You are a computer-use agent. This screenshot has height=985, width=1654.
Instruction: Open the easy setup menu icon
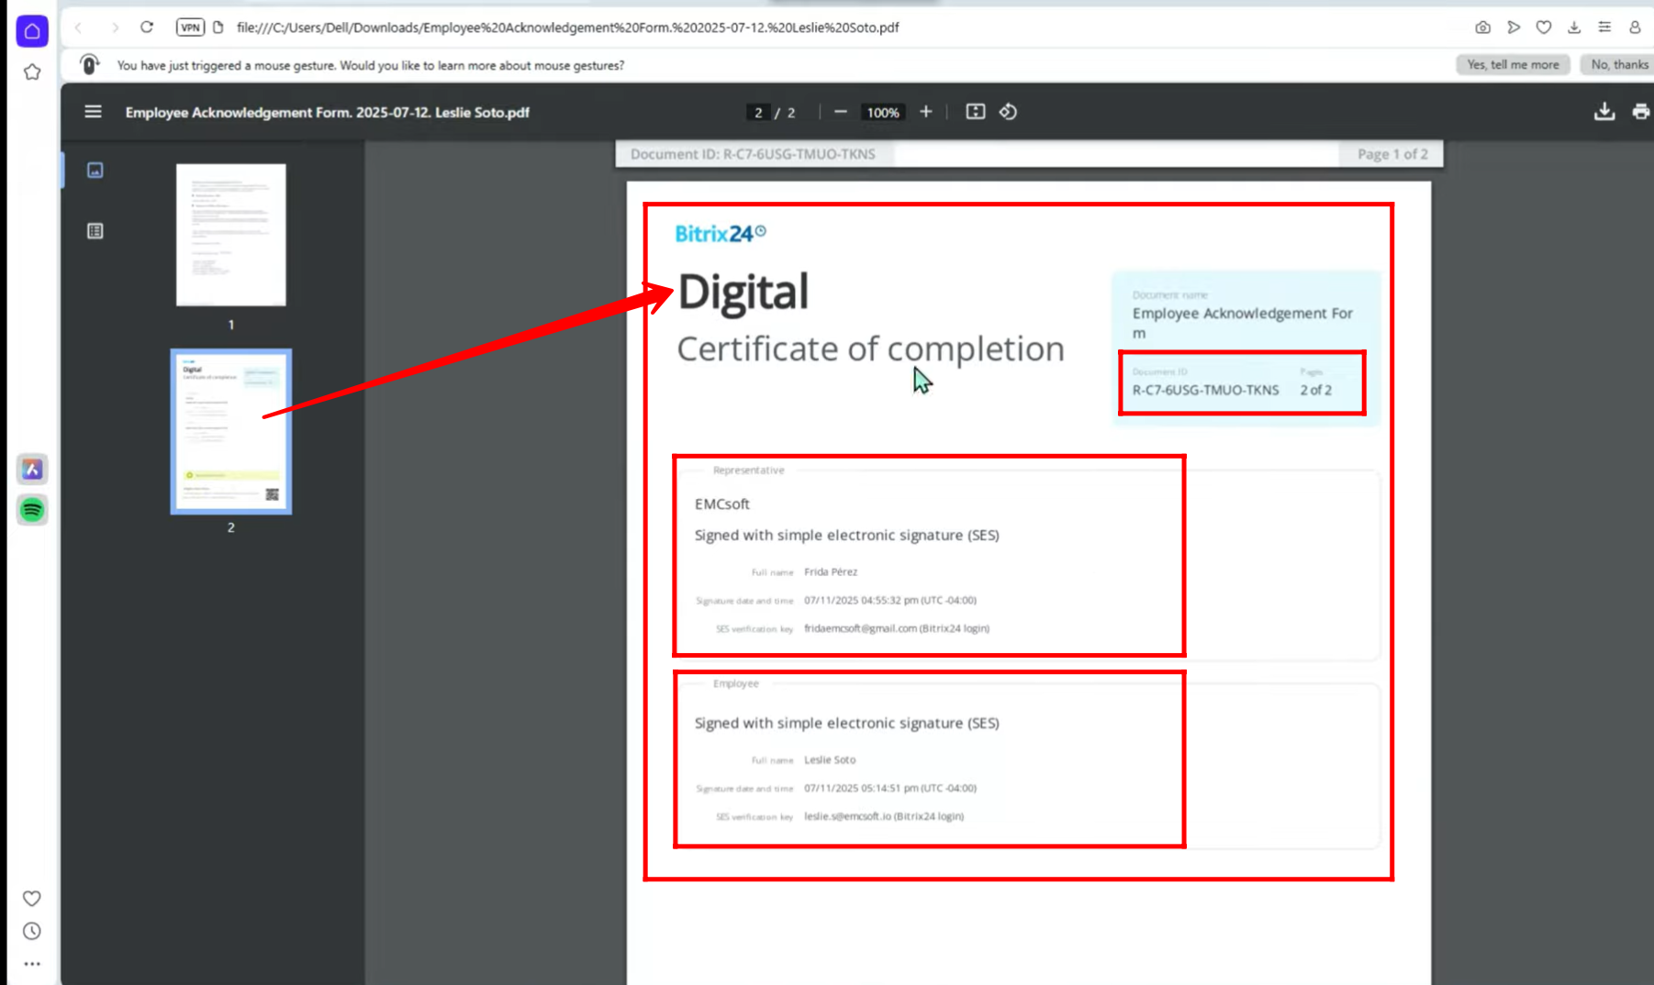click(1604, 28)
